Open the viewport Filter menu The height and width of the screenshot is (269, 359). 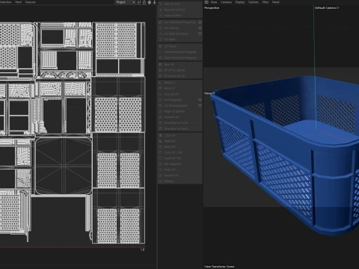point(266,2)
